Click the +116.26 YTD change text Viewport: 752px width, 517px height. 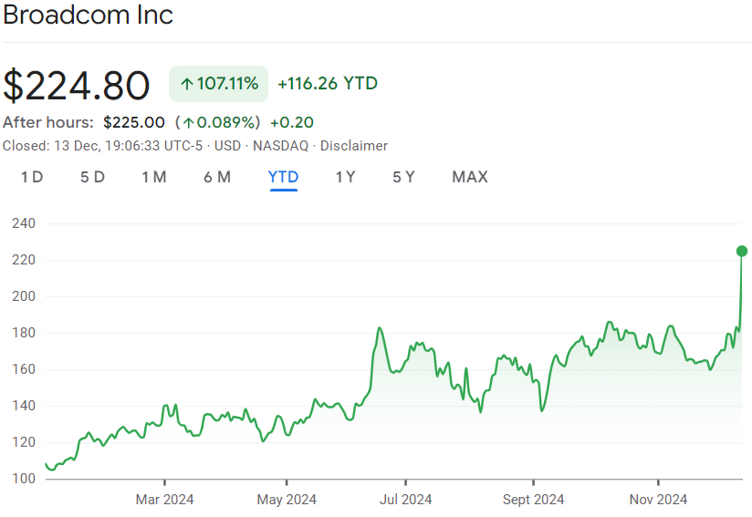click(328, 83)
